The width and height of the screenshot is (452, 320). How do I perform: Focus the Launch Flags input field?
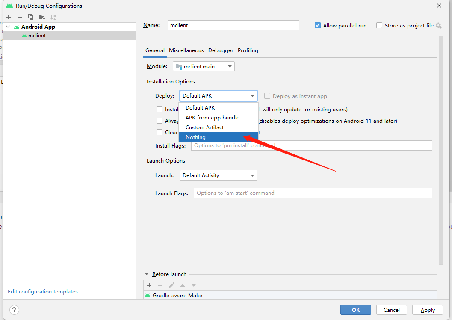click(313, 193)
